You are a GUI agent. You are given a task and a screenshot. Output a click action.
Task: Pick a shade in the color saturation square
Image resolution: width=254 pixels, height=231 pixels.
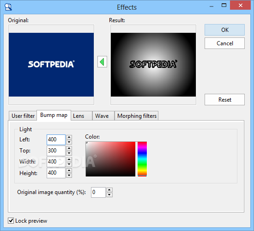pyautogui.click(x=110, y=159)
